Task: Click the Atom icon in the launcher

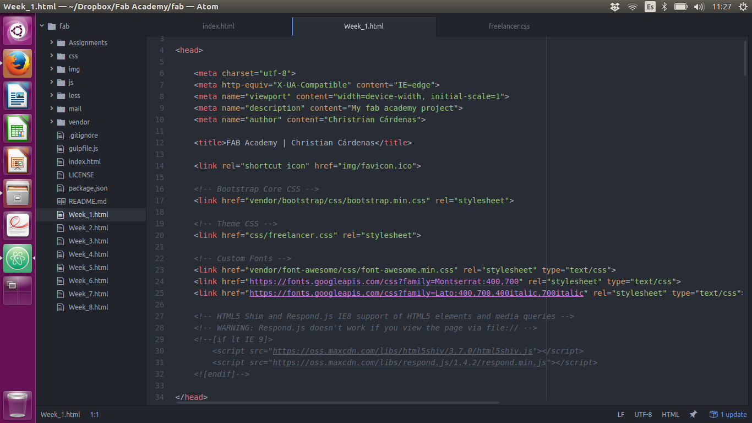Action: click(x=18, y=258)
